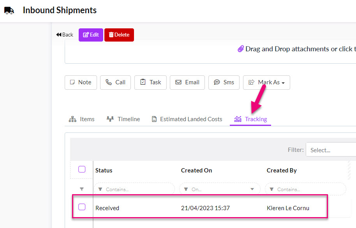
Task: Add a Note to the shipment
Action: pos(81,82)
